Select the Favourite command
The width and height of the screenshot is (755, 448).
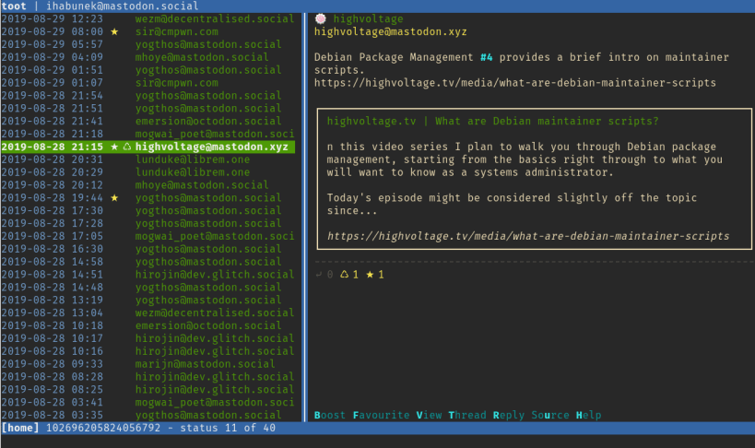(x=381, y=415)
